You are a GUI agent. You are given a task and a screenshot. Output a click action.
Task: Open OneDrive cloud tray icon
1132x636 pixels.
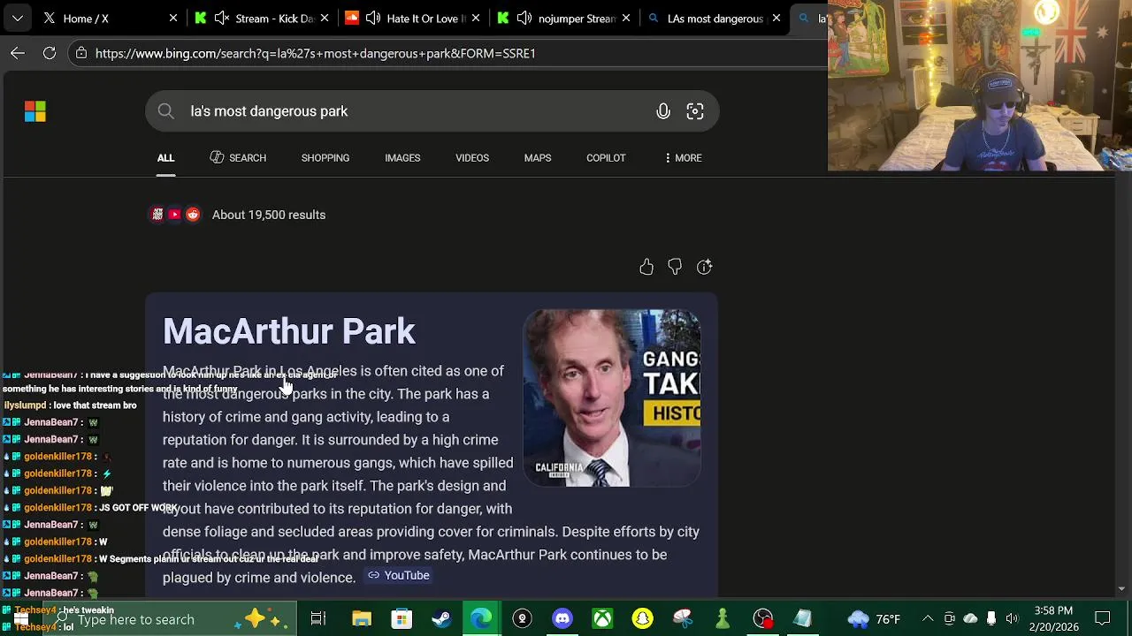(x=970, y=619)
